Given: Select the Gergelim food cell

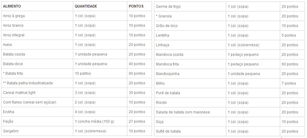Looking at the screenshot, I should tap(11, 131).
